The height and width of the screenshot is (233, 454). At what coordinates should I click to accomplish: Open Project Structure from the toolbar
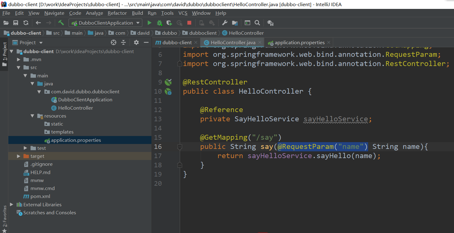pos(235,23)
